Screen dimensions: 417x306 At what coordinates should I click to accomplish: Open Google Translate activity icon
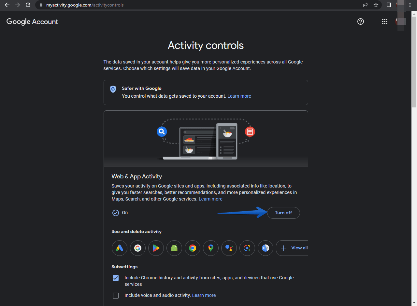point(266,248)
